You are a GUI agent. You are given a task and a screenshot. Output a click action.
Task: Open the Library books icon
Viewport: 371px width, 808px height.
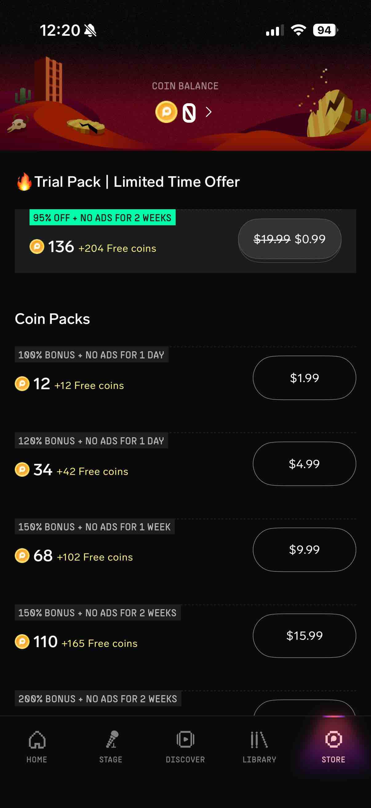[259, 740]
